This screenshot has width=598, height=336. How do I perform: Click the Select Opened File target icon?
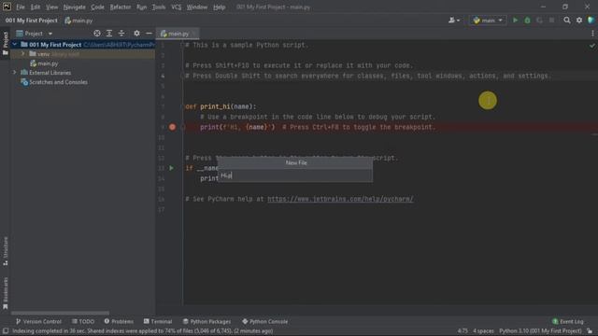[x=97, y=34]
